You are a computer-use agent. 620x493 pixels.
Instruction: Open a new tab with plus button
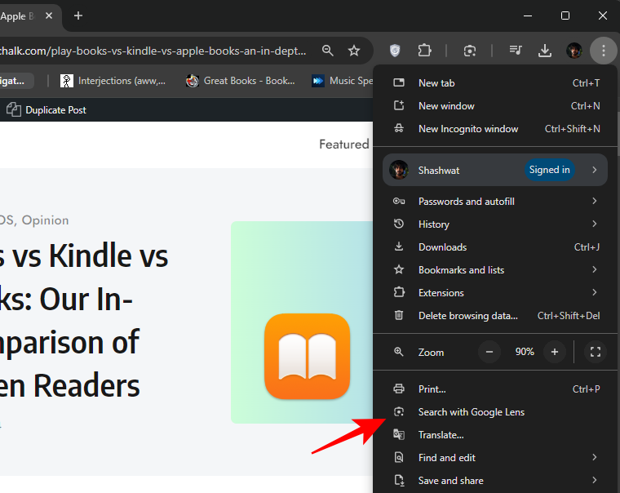click(x=78, y=16)
